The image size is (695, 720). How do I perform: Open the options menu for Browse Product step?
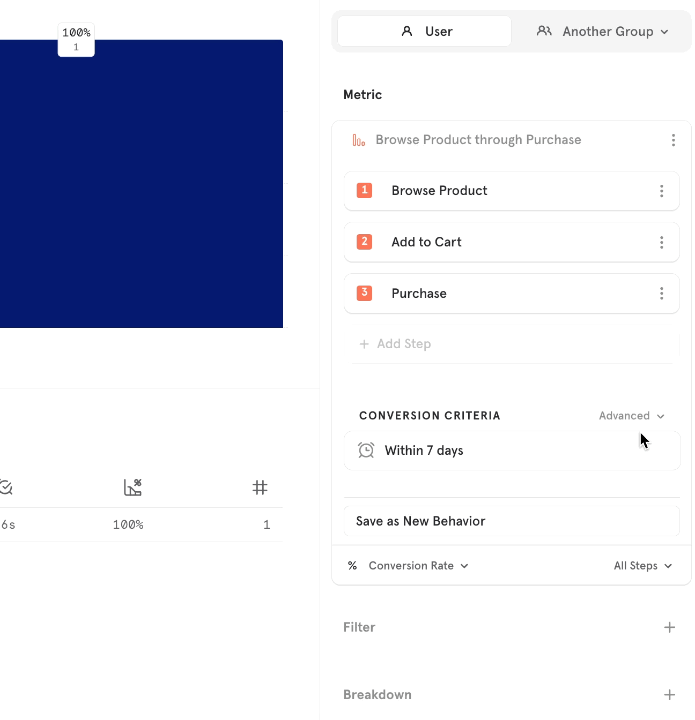[x=661, y=191]
